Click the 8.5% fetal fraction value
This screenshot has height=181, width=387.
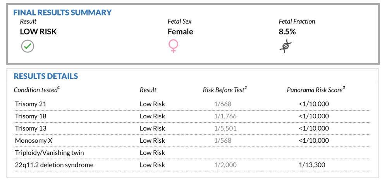tap(287, 32)
